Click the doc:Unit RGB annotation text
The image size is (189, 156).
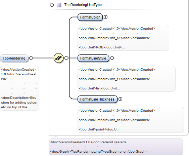click(x=102, y=47)
